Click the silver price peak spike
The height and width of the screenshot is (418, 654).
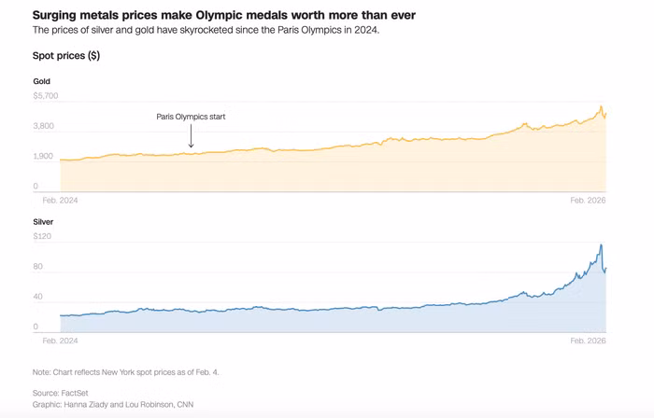coord(601,245)
